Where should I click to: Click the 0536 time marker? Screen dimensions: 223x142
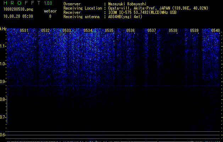click(x=130, y=31)
